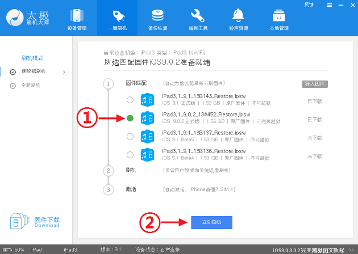Open the 固件下载 Download section
Screen dimensions: 358x254
[35, 221]
